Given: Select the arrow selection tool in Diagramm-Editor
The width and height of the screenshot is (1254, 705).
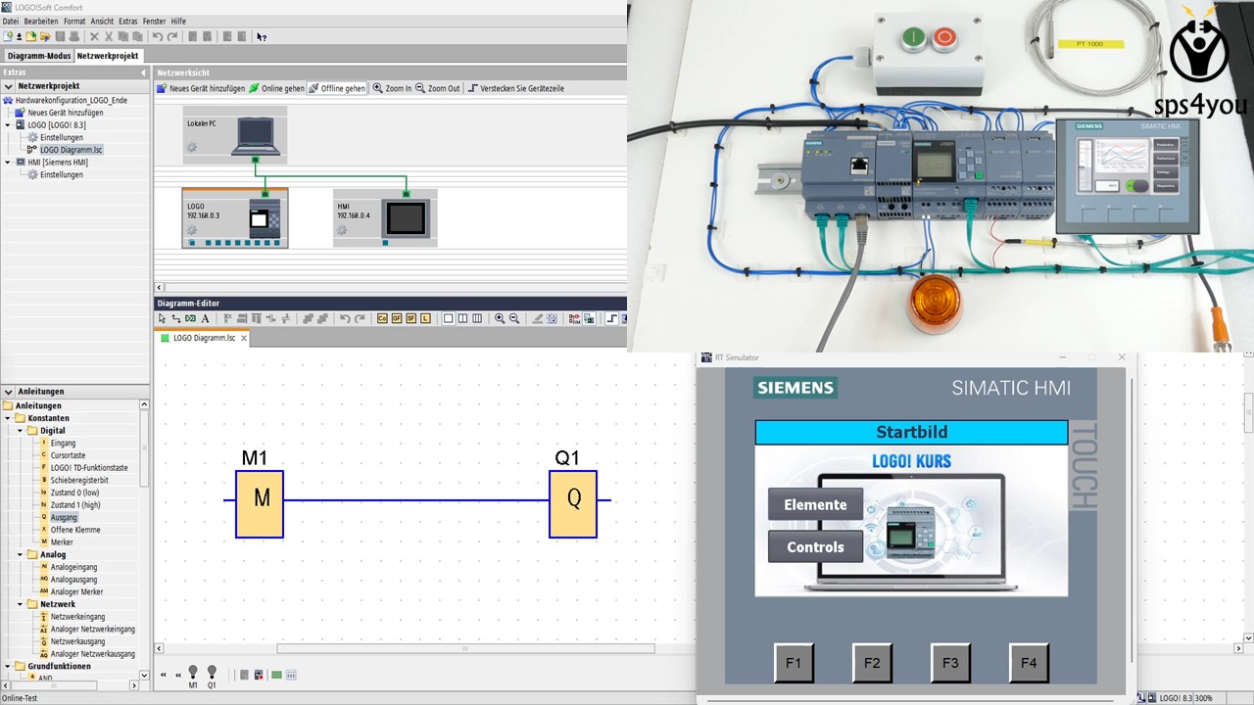Looking at the screenshot, I should (x=163, y=318).
